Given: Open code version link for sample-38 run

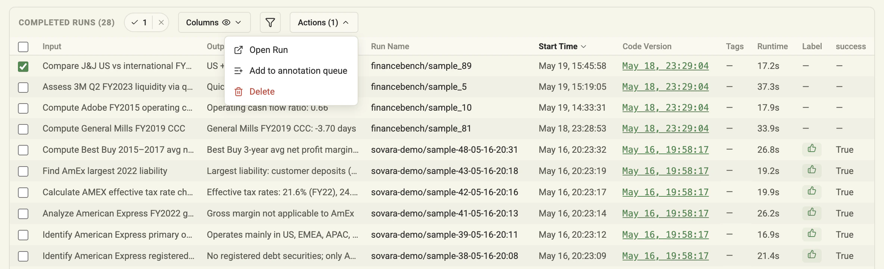Looking at the screenshot, I should pyautogui.click(x=665, y=256).
